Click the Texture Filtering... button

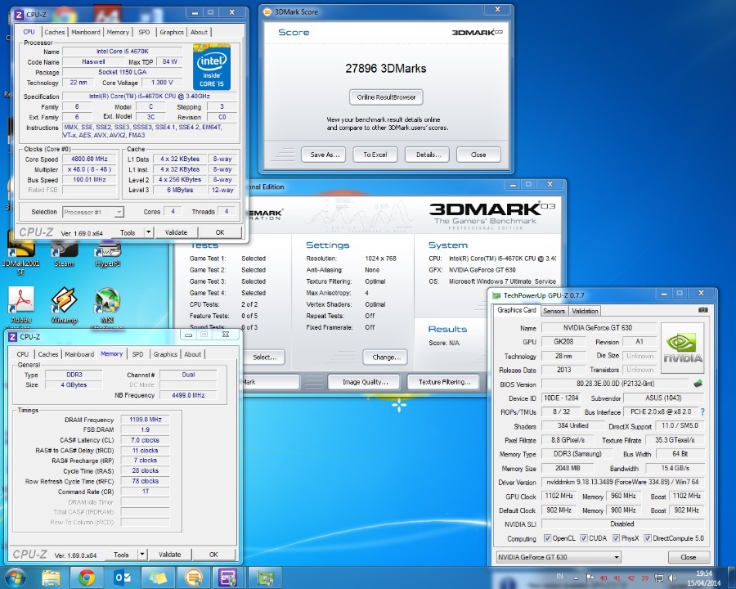(x=444, y=382)
